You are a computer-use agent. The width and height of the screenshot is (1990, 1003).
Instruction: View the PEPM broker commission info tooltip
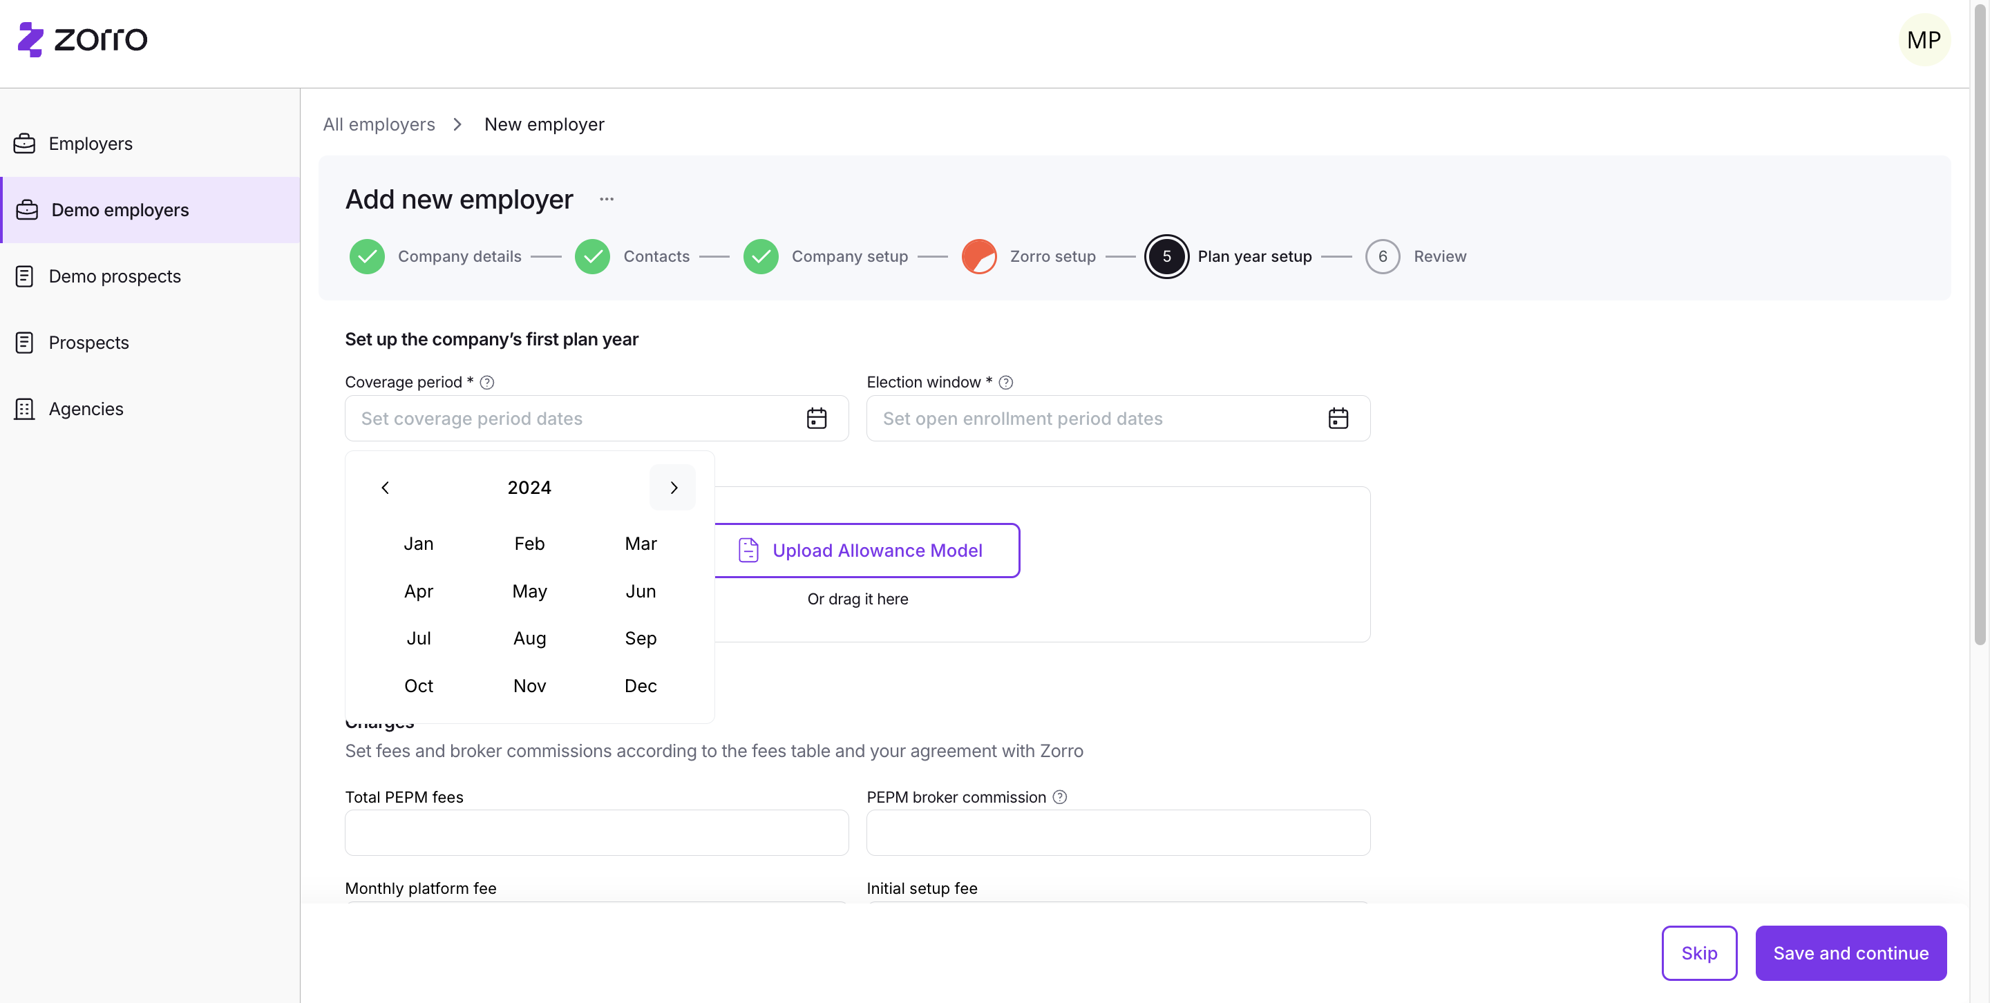point(1060,797)
